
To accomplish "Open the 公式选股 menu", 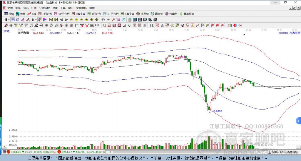I will click(x=44, y=8).
